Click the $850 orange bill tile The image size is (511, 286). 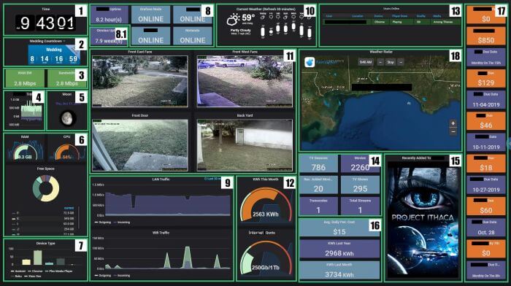(x=486, y=36)
